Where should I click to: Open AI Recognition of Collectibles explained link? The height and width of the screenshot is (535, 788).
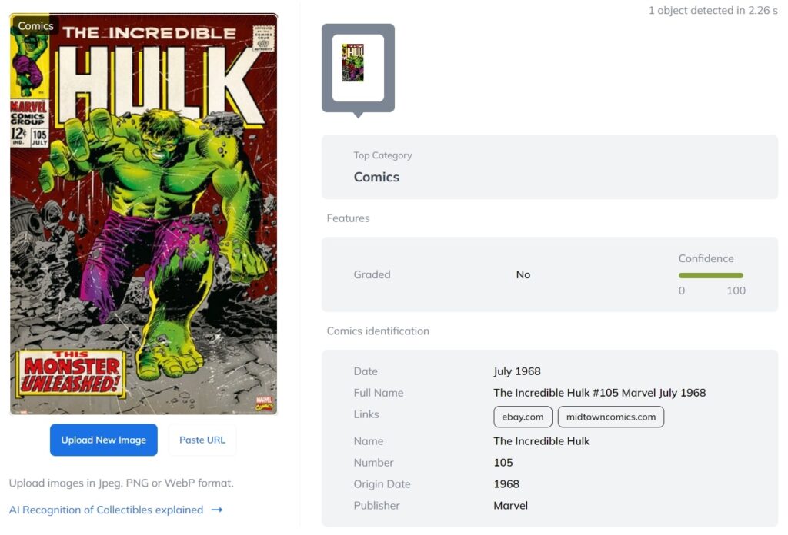click(x=106, y=510)
